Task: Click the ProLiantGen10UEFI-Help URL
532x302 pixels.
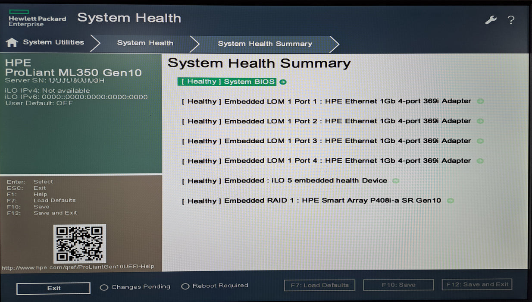Action: 78,267
